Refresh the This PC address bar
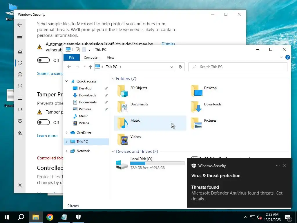The width and height of the screenshot is (297, 223). (x=180, y=67)
